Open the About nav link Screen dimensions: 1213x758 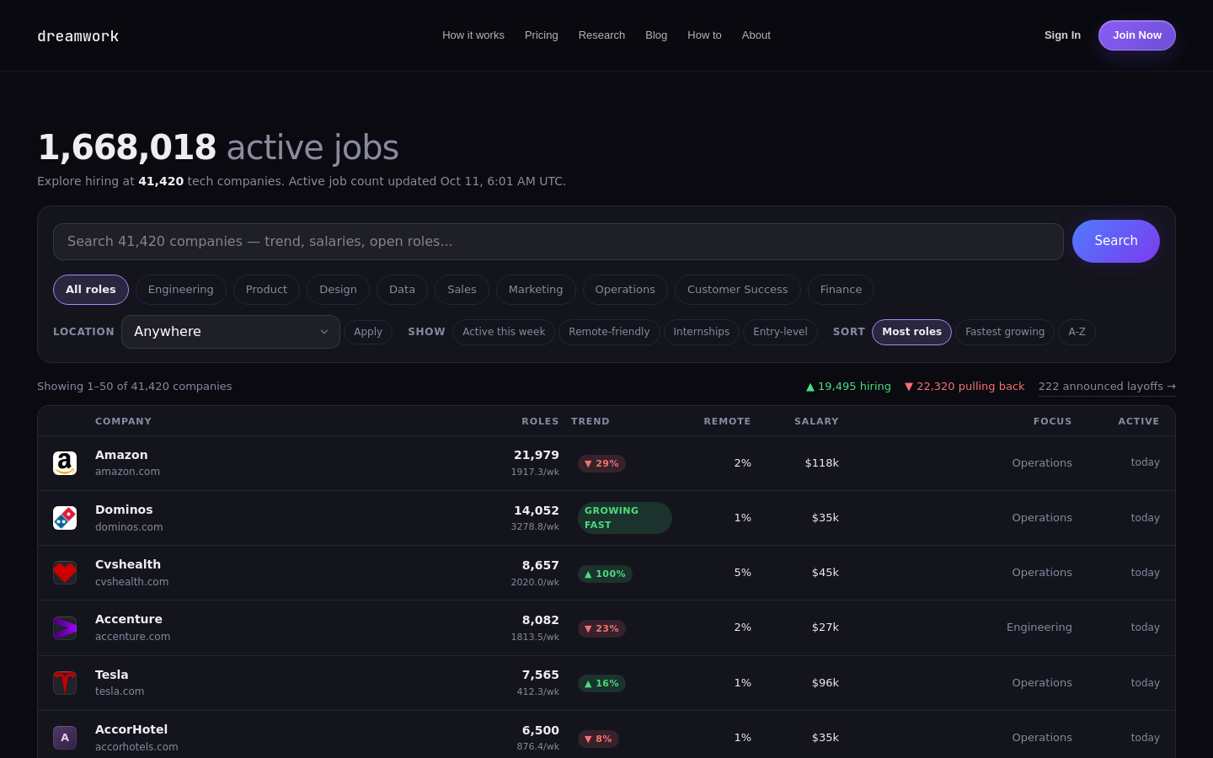pyautogui.click(x=756, y=35)
